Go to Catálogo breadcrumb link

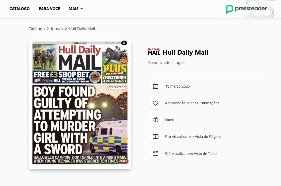[37, 29]
